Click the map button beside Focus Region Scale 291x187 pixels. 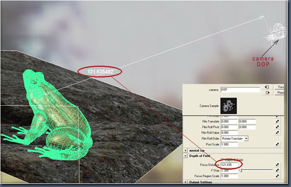277,176
